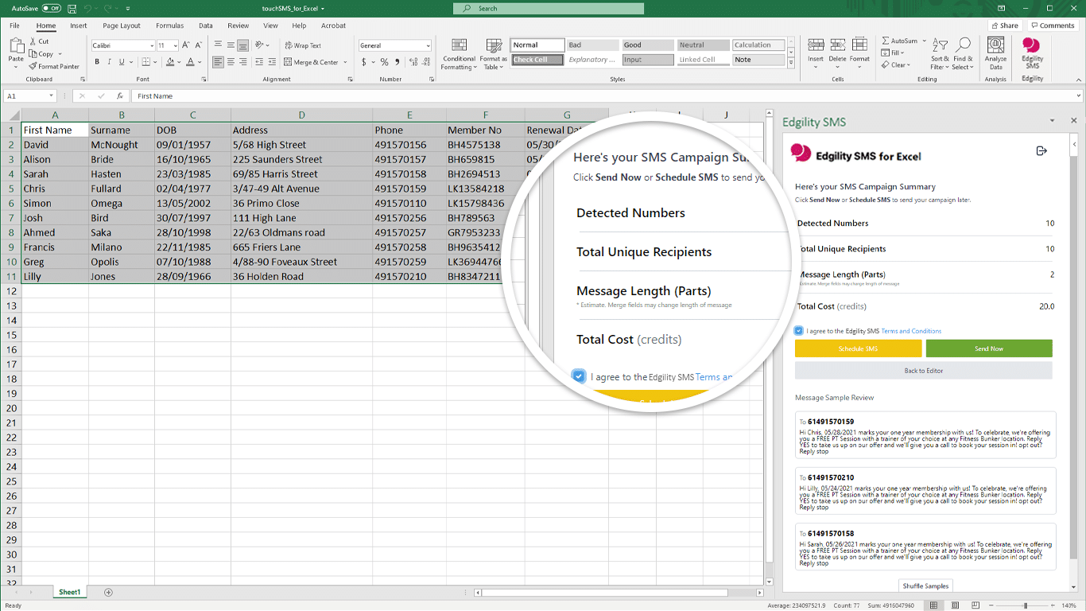The height and width of the screenshot is (611, 1086).
Task: Center align the cell contents horizontally
Action: coord(231,62)
